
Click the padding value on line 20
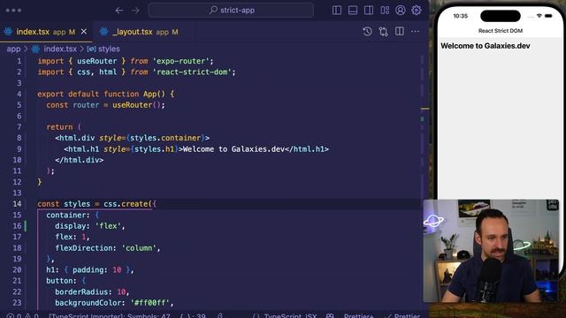pos(117,269)
